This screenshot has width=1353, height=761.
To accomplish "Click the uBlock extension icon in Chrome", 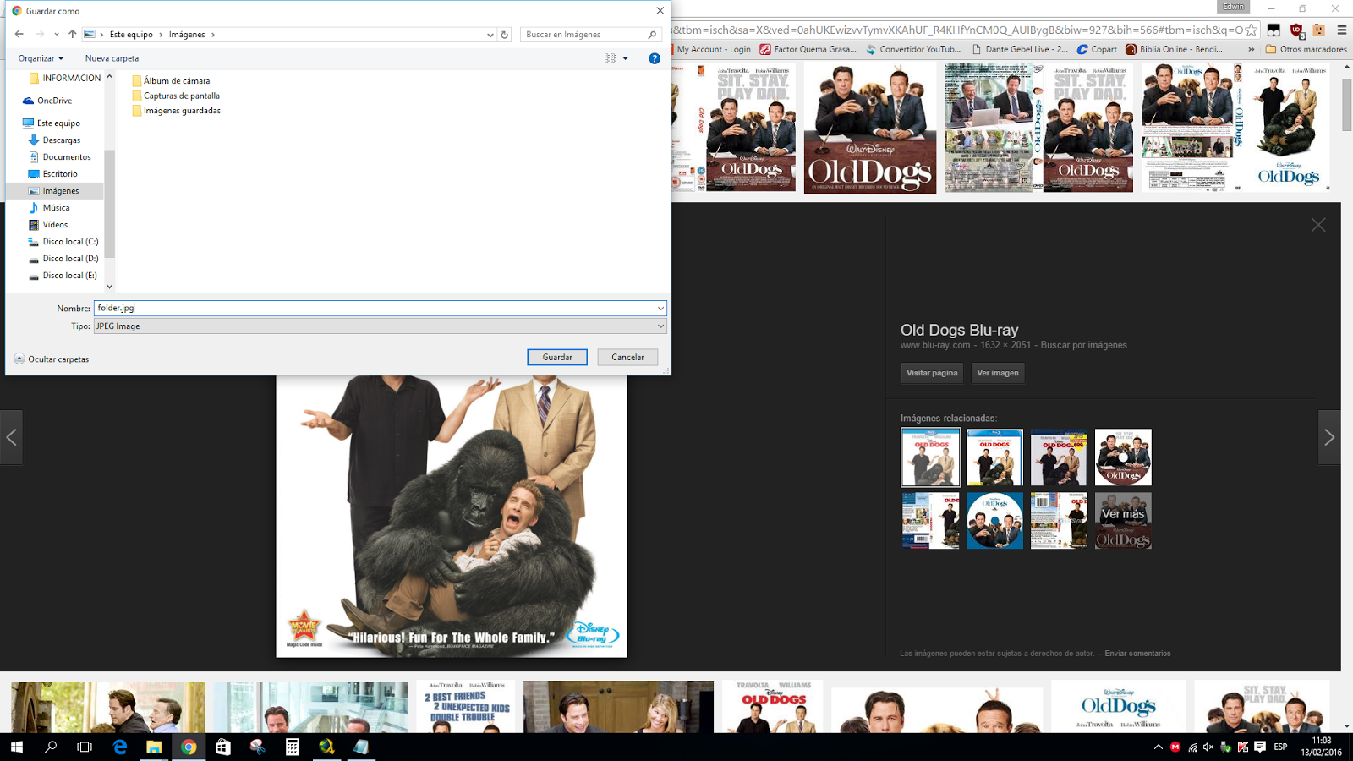I will (1296, 30).
